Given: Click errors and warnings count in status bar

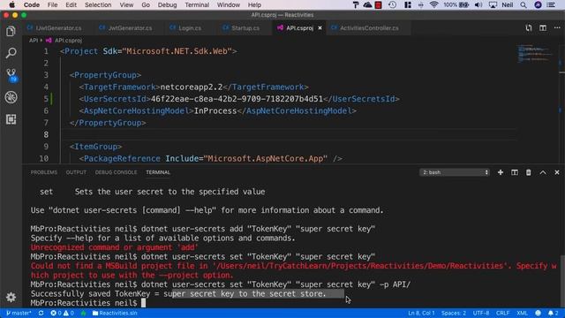Looking at the screenshot, I should pos(62,313).
